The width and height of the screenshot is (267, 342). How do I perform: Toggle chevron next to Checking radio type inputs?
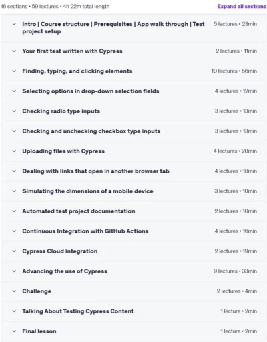[x=14, y=111]
